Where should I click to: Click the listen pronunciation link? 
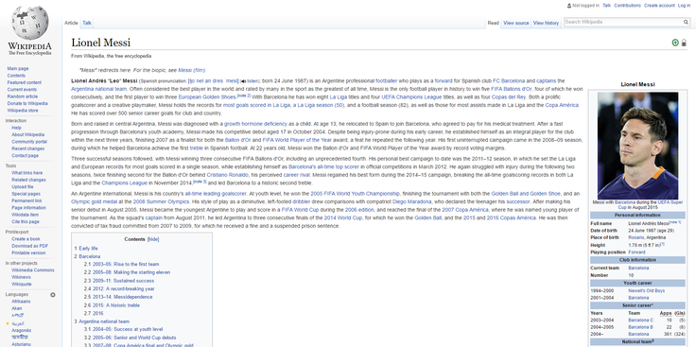252,81
